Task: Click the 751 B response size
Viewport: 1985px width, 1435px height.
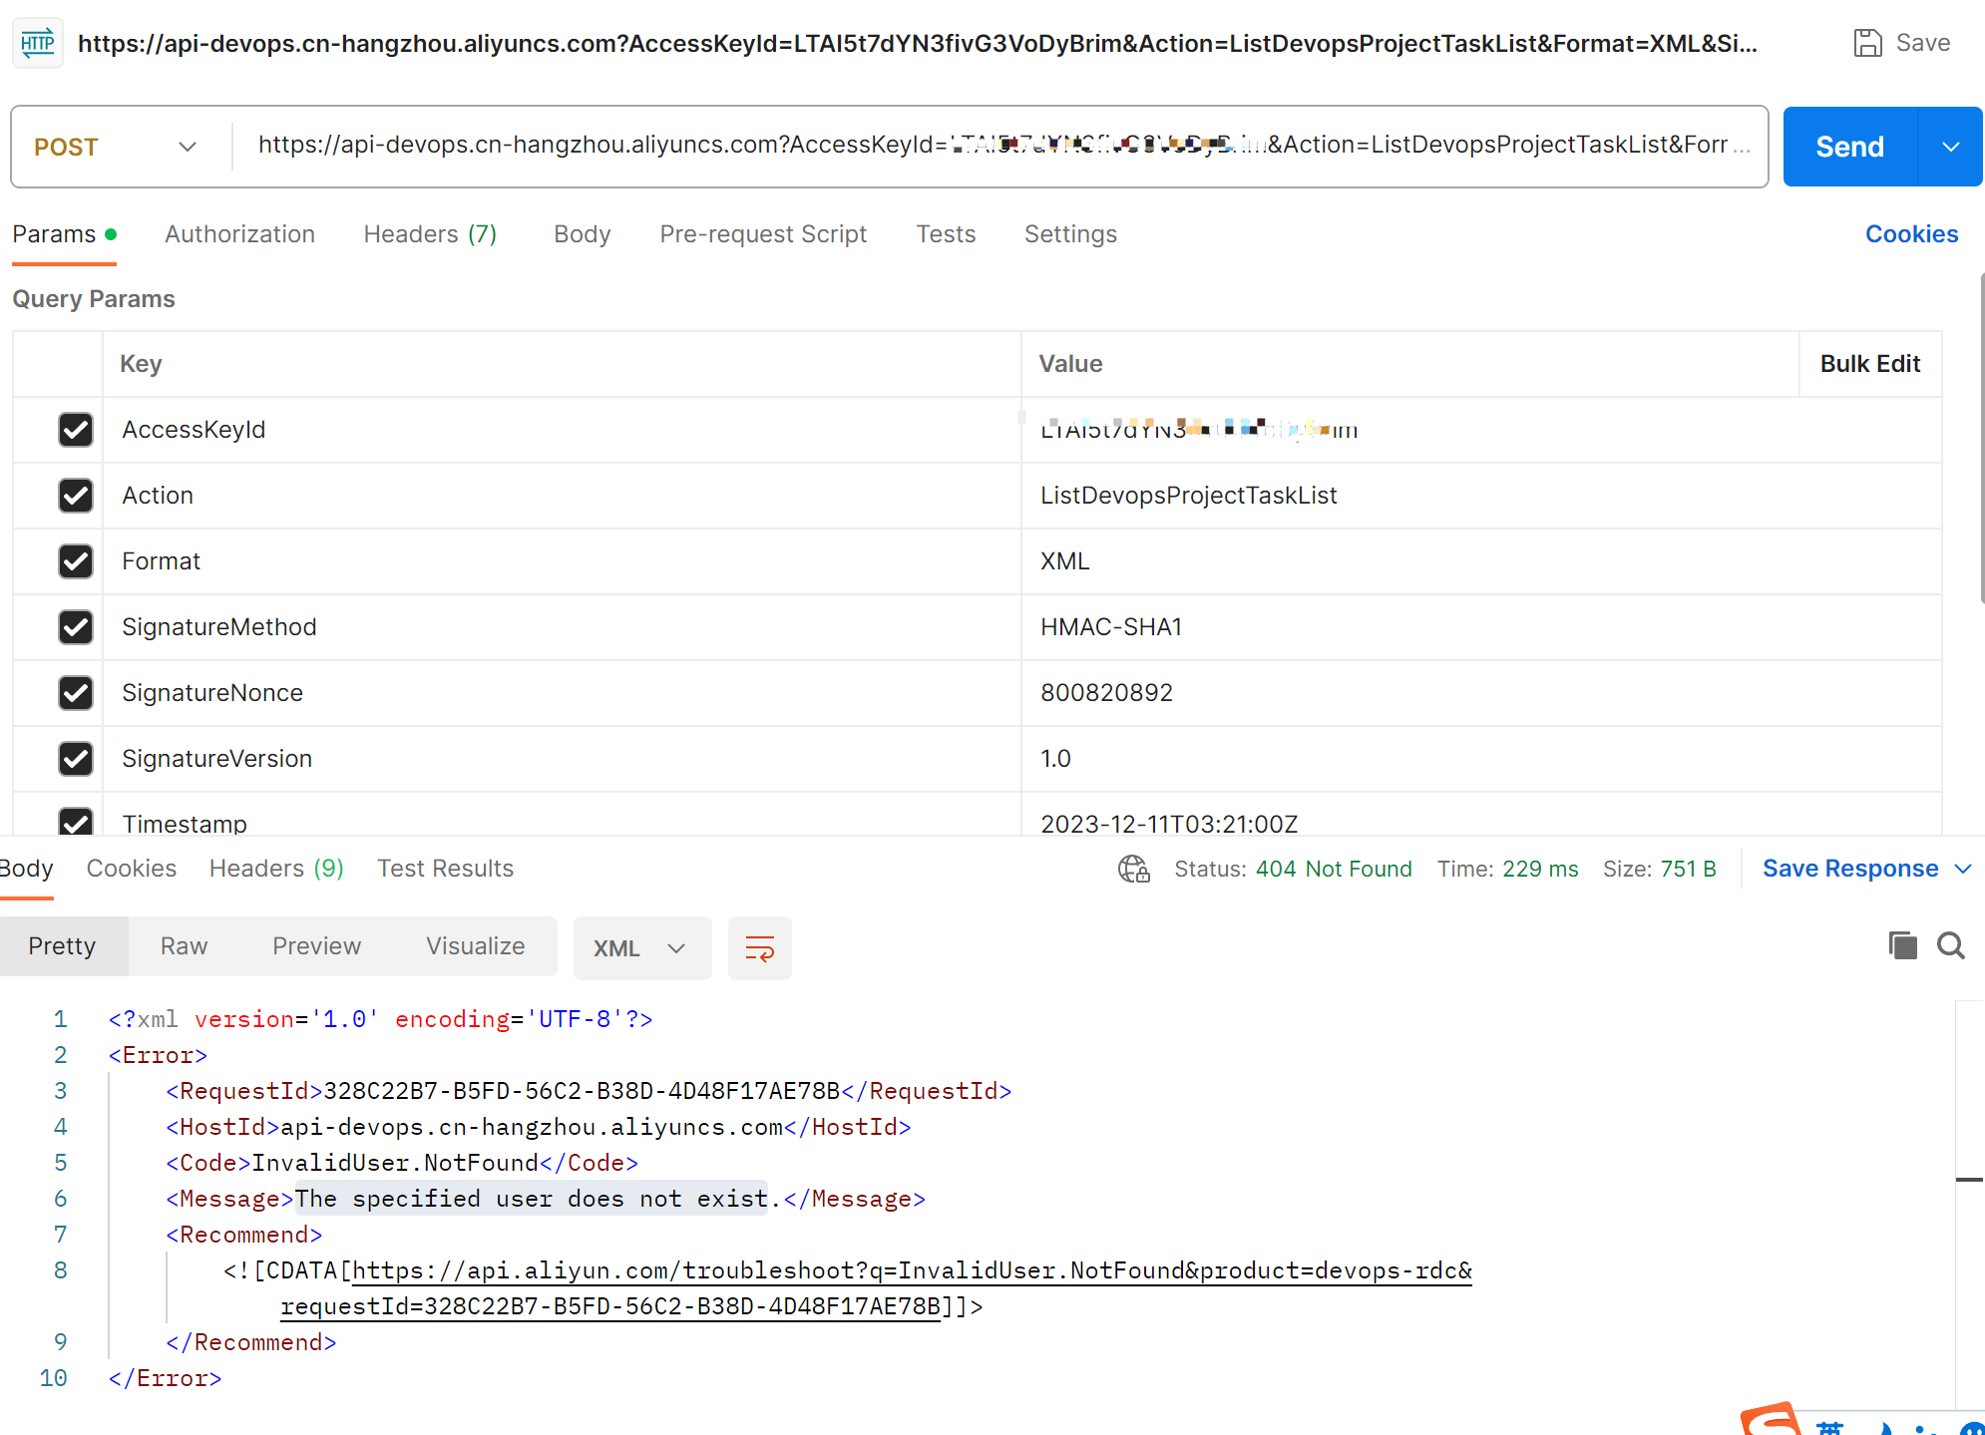Action: point(1688,869)
